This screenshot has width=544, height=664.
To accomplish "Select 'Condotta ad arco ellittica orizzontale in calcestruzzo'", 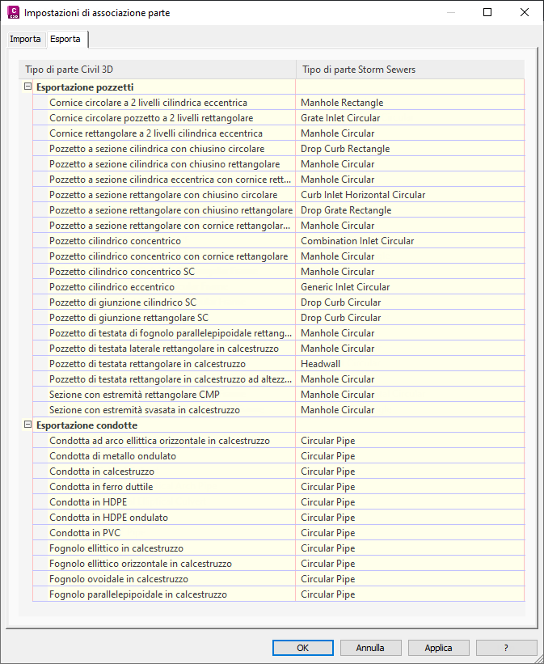I will pyautogui.click(x=164, y=441).
